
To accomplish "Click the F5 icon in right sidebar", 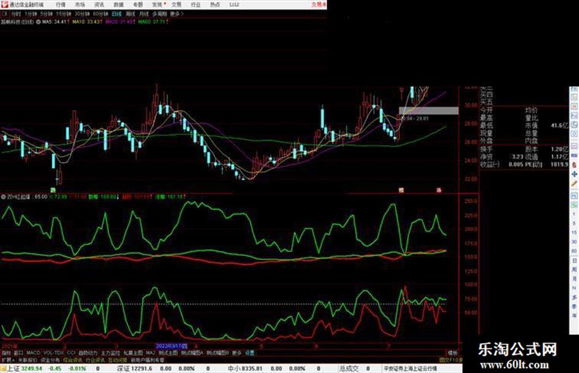I will 574,195.
